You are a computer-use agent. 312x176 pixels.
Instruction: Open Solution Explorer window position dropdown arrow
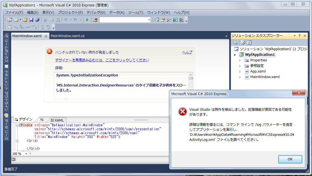[x=295, y=36]
